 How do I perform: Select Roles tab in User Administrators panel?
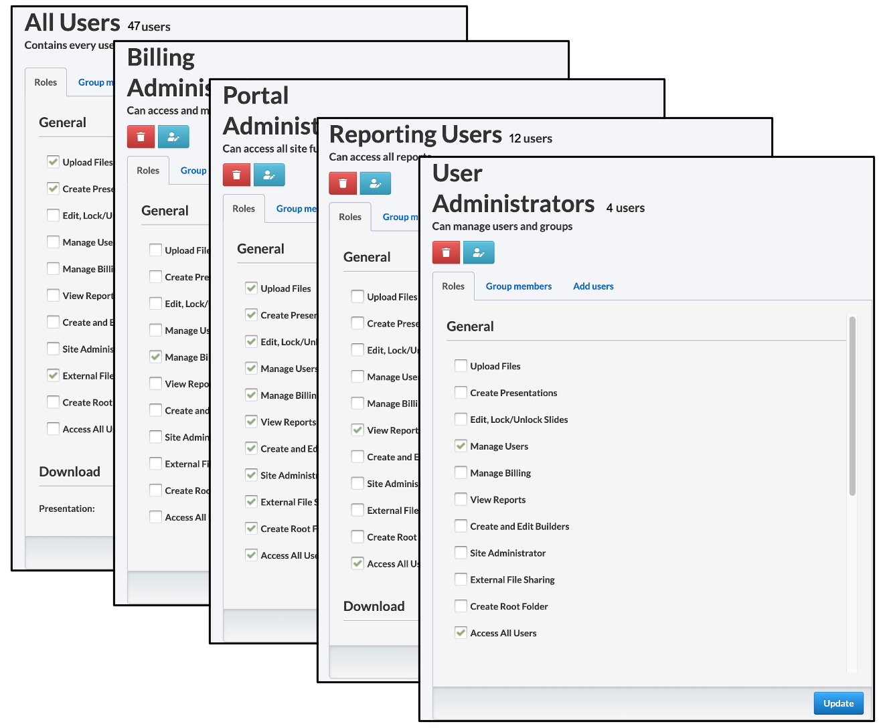pyautogui.click(x=453, y=286)
